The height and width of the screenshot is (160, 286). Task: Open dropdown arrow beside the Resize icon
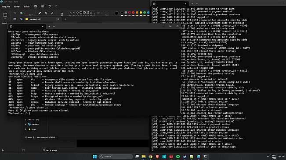25,13
